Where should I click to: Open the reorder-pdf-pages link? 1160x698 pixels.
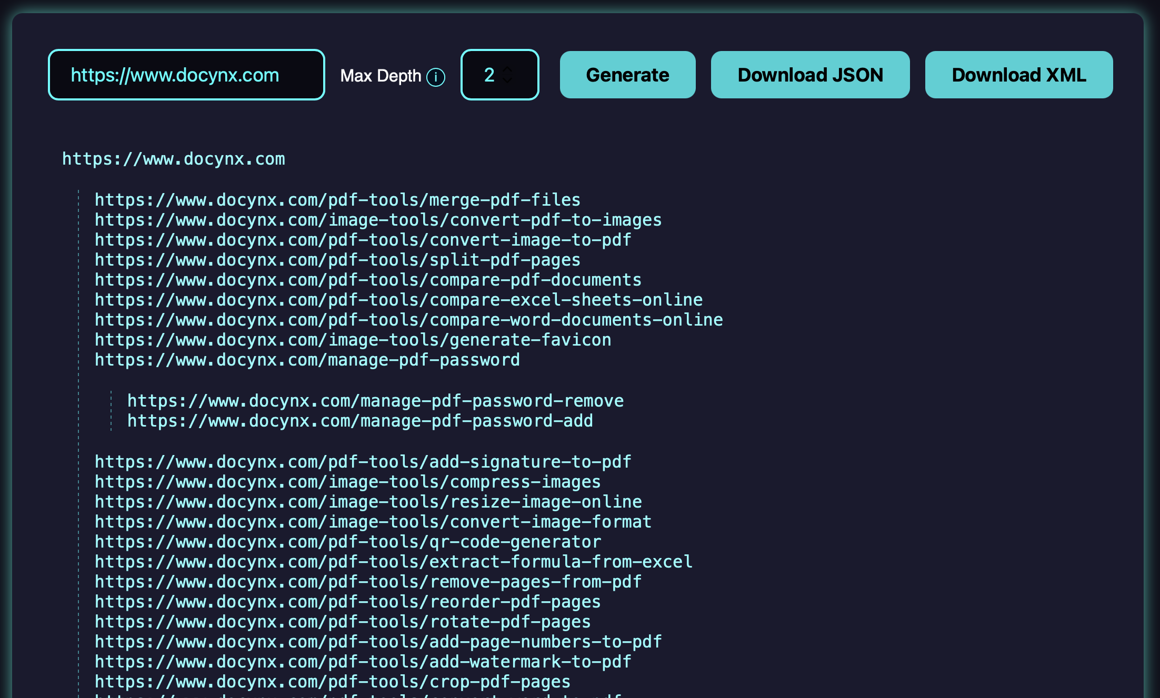point(347,602)
